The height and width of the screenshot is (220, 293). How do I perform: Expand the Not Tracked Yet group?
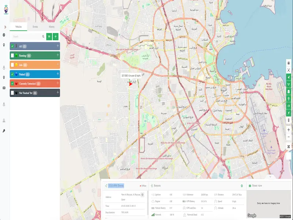(58, 92)
